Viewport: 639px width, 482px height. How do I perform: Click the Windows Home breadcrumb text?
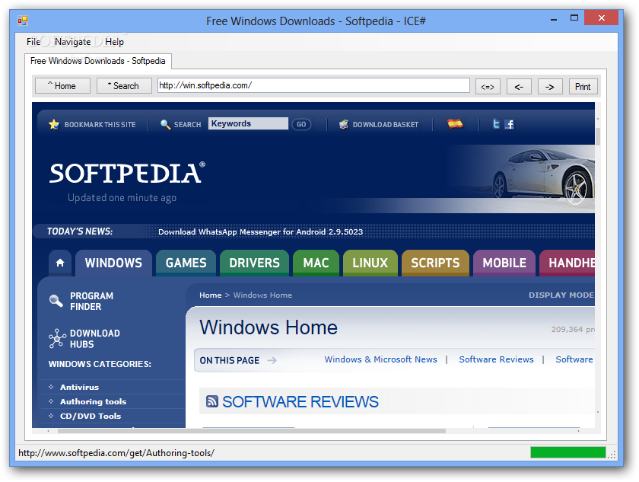point(262,295)
